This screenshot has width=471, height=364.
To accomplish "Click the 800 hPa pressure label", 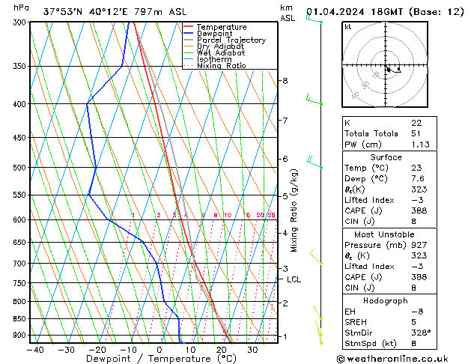I will [x=21, y=302].
